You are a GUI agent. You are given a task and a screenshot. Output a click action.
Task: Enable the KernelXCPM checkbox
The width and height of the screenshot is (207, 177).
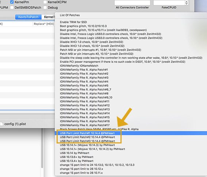click(x=45, y=2)
